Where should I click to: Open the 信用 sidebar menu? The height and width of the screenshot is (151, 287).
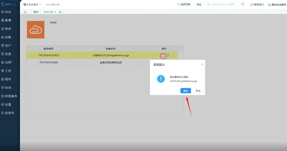6,88
